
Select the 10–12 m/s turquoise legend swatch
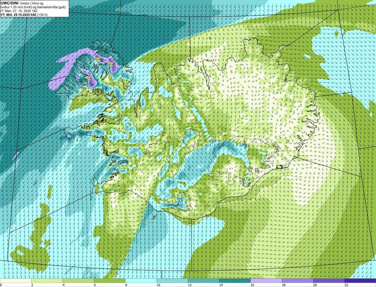tap(172, 281)
